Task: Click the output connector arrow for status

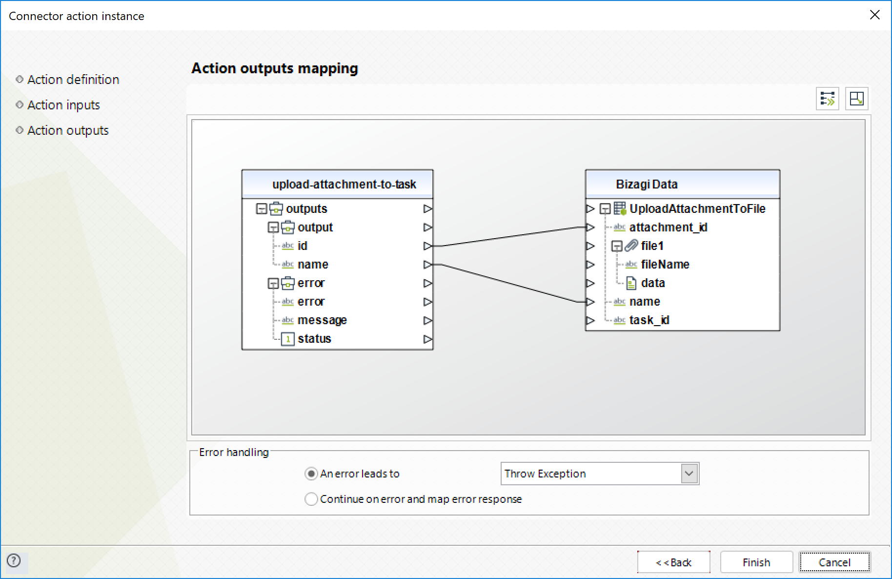Action: pyautogui.click(x=428, y=339)
